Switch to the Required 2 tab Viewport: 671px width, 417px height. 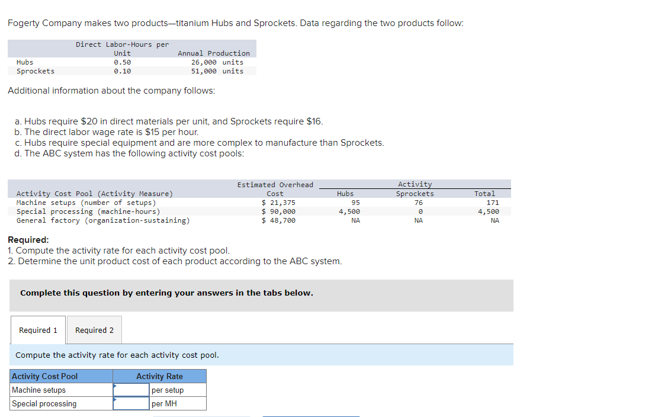(x=95, y=330)
